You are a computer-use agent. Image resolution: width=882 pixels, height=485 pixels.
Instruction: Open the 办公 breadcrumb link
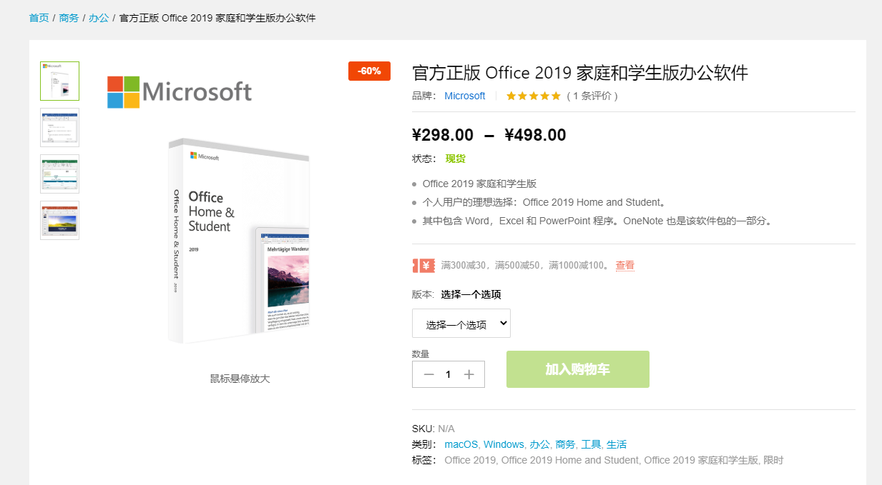(x=99, y=18)
